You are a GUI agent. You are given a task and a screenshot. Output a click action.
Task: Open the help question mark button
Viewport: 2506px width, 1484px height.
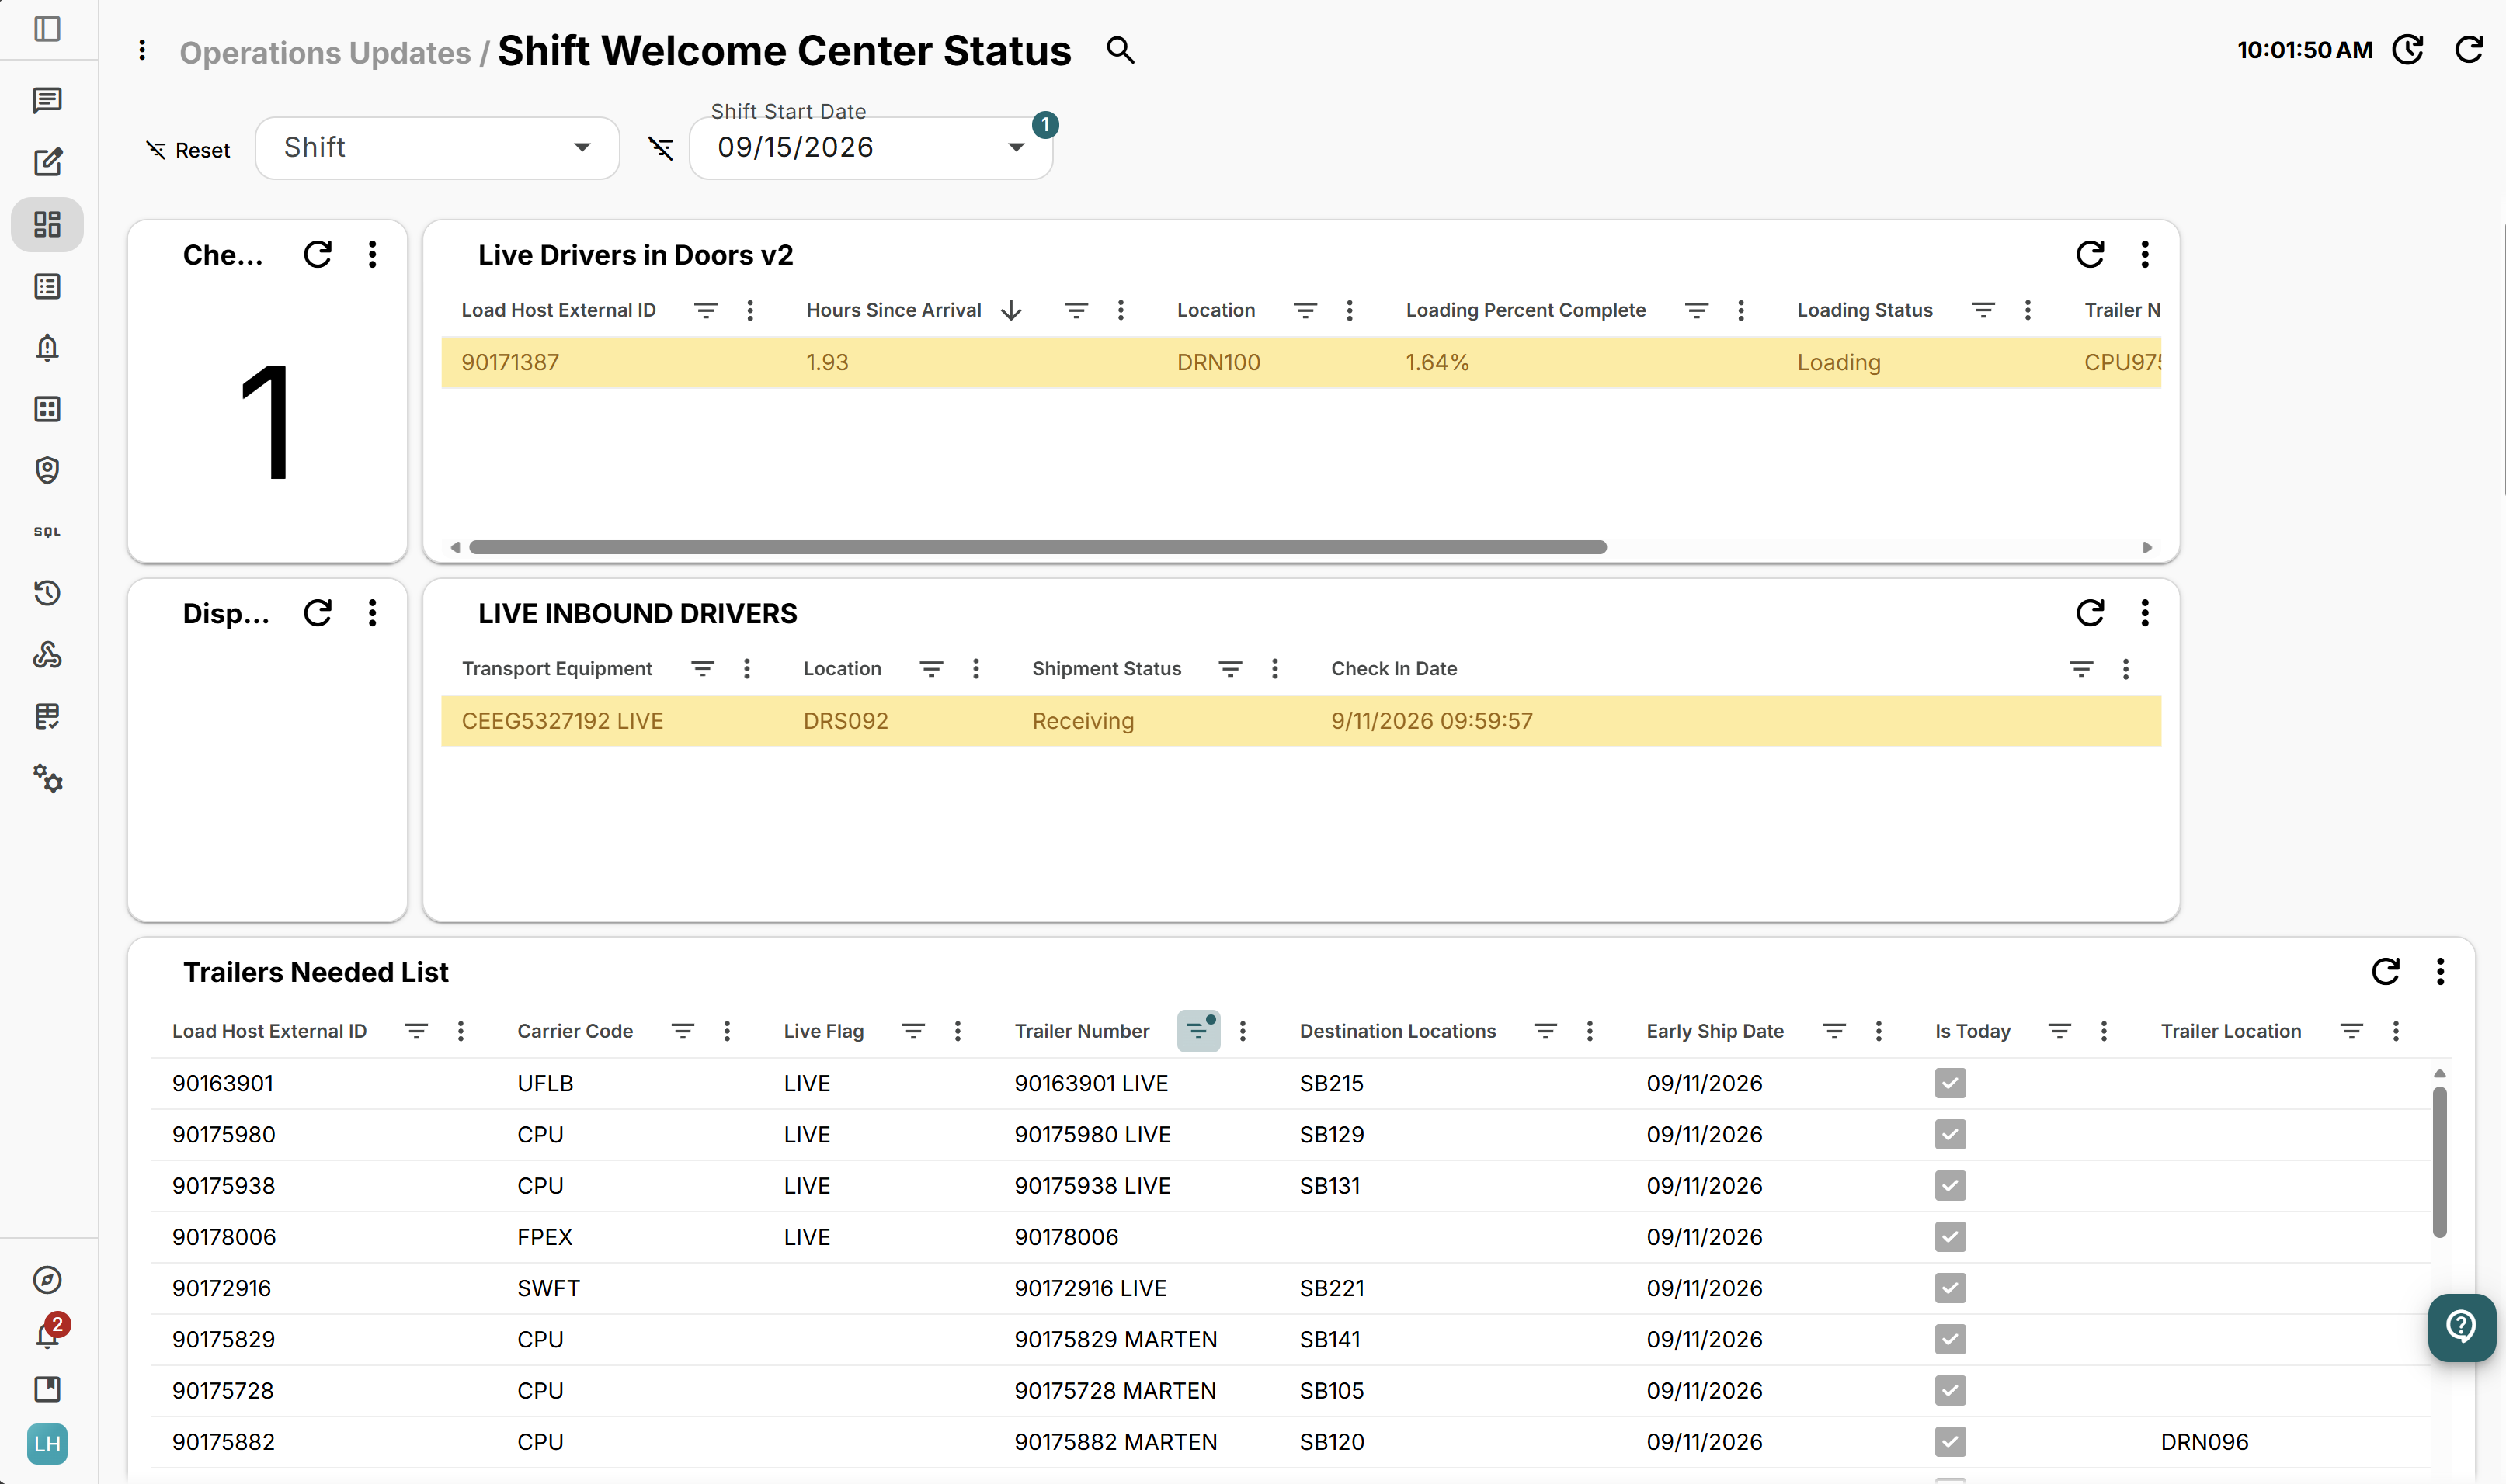2461,1327
